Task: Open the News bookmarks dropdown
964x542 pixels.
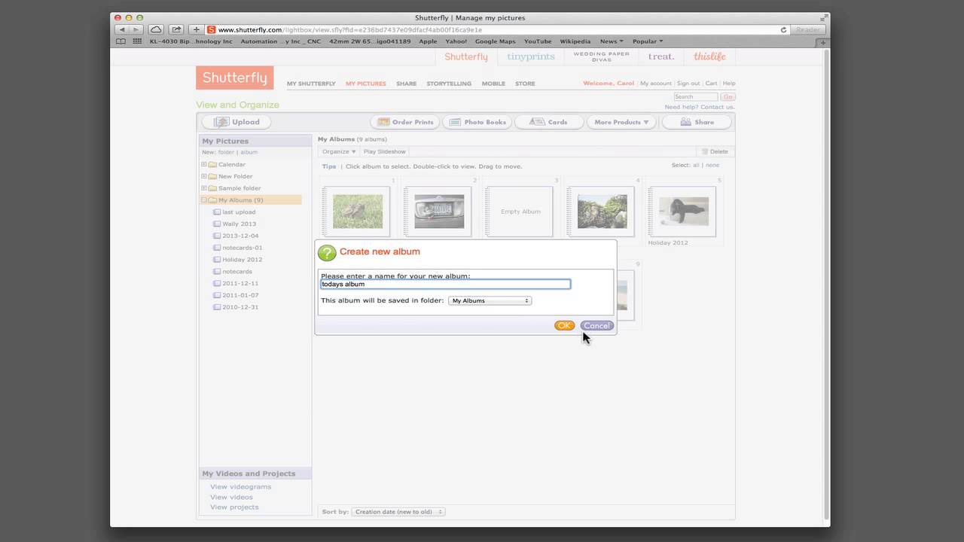Action: 612,41
